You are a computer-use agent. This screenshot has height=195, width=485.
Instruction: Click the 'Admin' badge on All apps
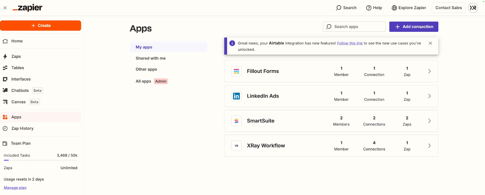pyautogui.click(x=161, y=81)
